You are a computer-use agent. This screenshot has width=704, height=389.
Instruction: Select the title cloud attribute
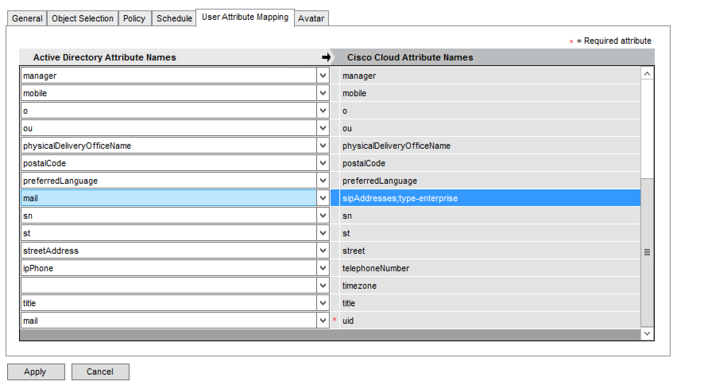coord(490,303)
